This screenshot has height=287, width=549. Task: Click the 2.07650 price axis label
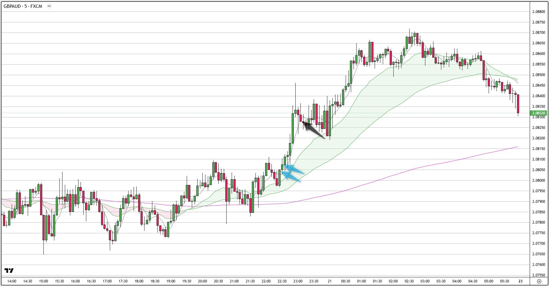538,254
